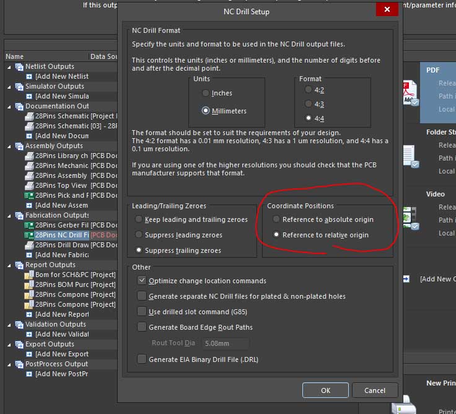
Task: Click the Video output container icon
Action: click(410, 216)
